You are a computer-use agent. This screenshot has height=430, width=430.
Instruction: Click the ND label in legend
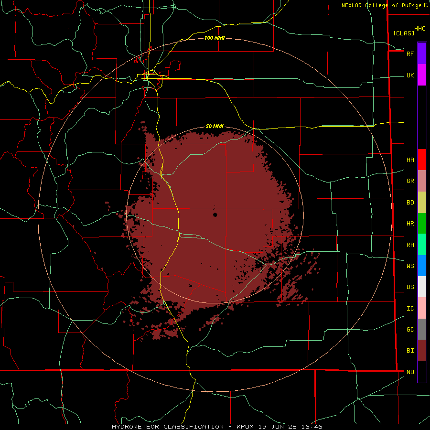tap(410, 372)
